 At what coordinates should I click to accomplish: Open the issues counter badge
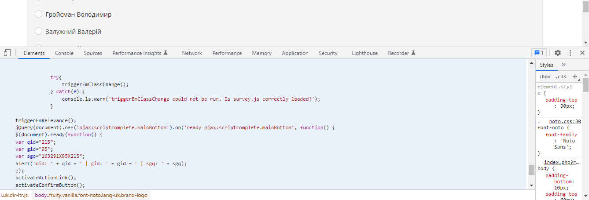539,53
